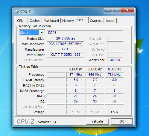Screen dimensions: 149x136
Task: Click the empty SPD Ext. field
Action: pos(115,55)
